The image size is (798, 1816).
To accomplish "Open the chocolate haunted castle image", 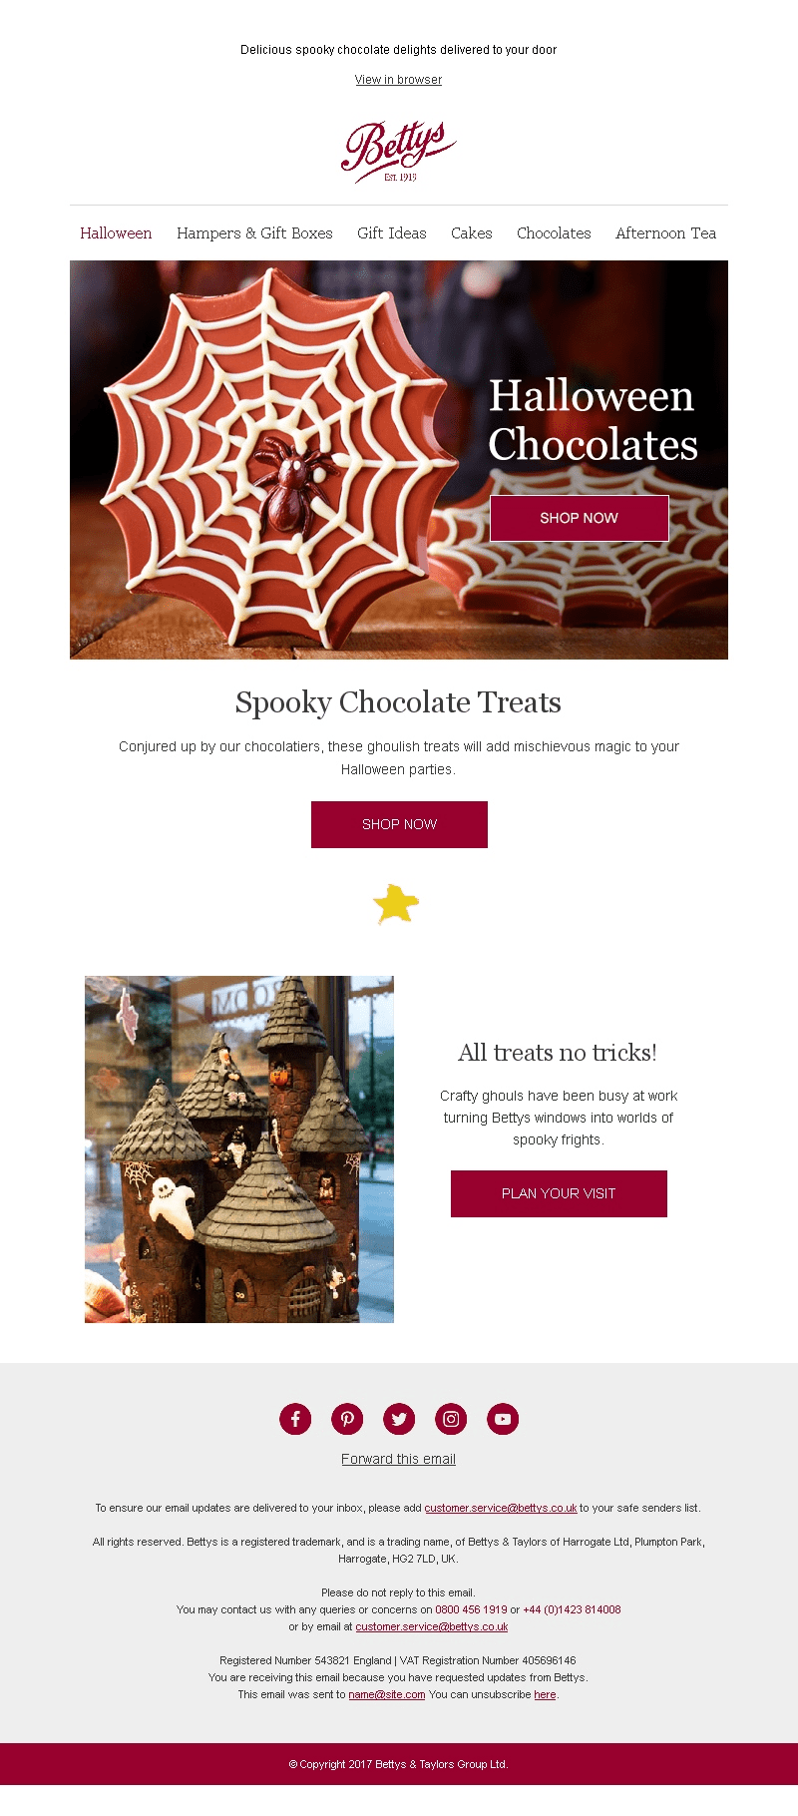I will tap(239, 1149).
